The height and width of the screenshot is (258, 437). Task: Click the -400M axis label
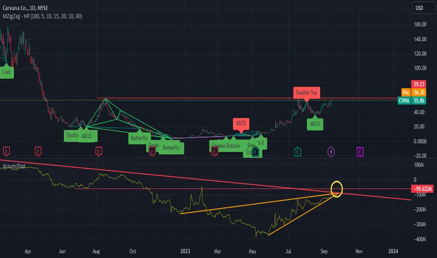420,239
